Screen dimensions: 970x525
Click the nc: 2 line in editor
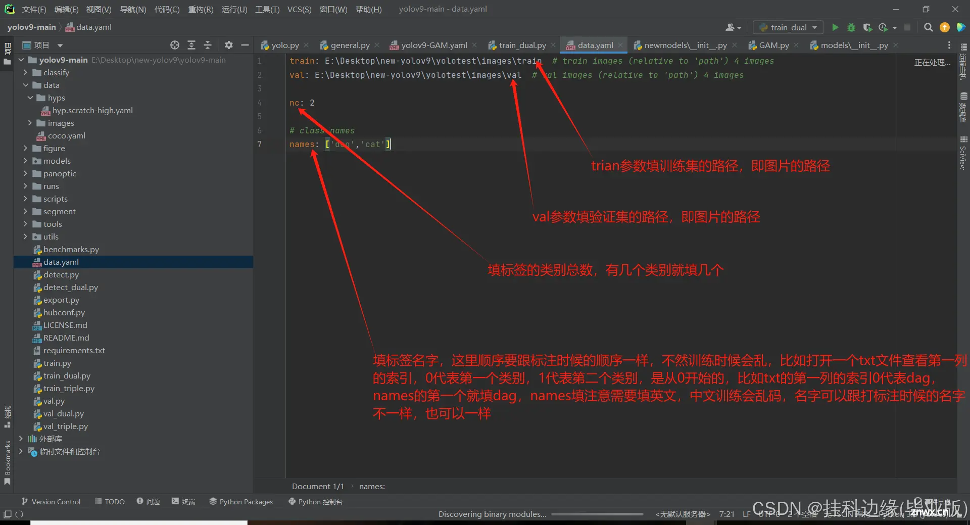pos(302,103)
